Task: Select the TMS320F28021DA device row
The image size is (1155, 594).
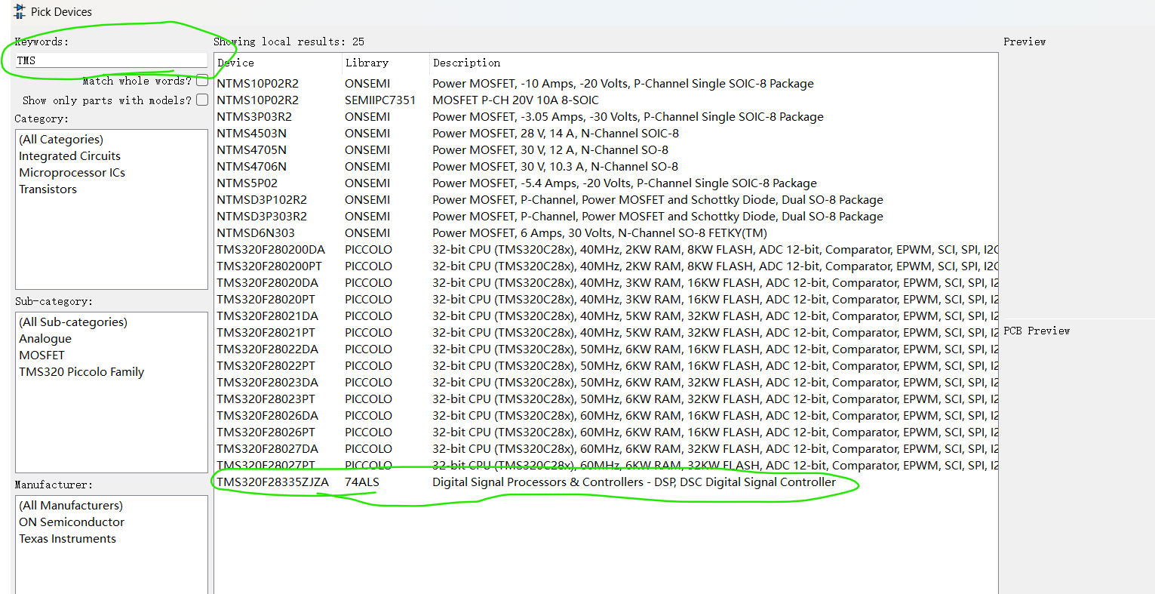Action: [x=606, y=316]
